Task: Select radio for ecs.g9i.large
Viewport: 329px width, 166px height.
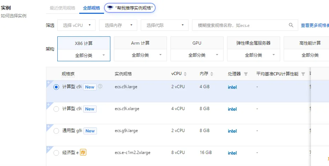Action: pos(56,131)
